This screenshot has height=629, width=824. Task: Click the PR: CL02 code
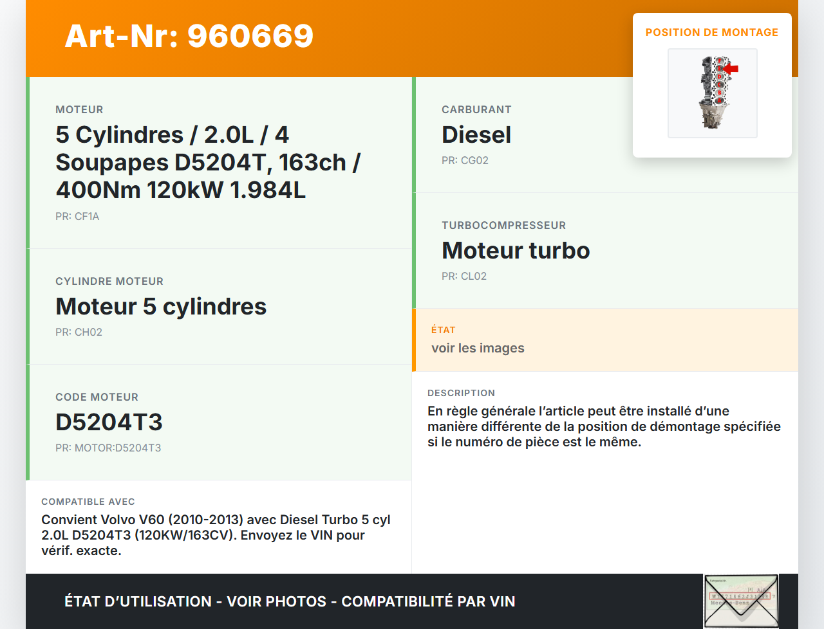[464, 276]
